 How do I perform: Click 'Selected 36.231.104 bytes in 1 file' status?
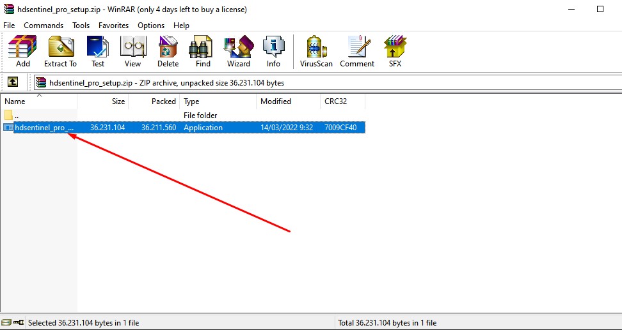tap(83, 323)
